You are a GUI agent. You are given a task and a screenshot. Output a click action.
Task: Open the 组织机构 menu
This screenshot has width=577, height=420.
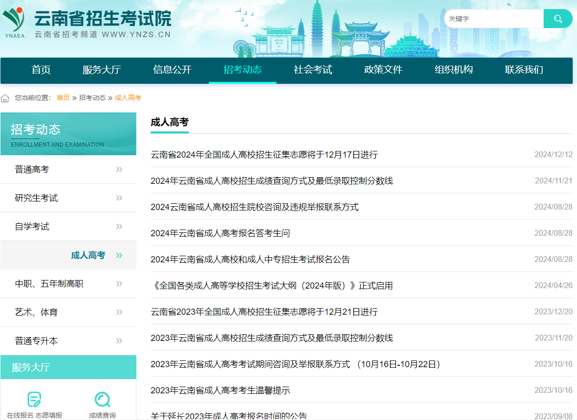pyautogui.click(x=453, y=70)
